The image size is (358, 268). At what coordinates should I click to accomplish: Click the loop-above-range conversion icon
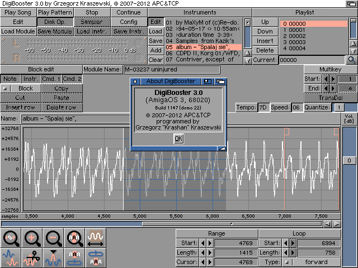click(96, 258)
